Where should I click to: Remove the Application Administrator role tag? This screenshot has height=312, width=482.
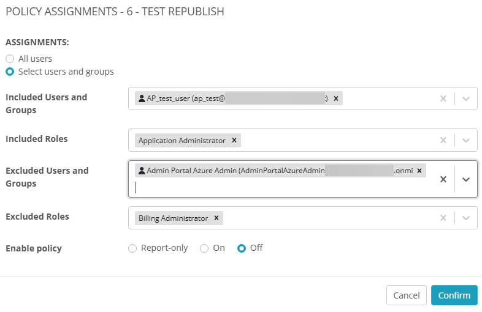(234, 140)
